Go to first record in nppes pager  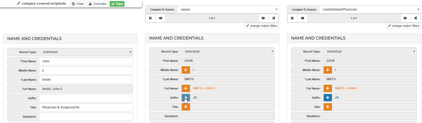click(x=150, y=18)
